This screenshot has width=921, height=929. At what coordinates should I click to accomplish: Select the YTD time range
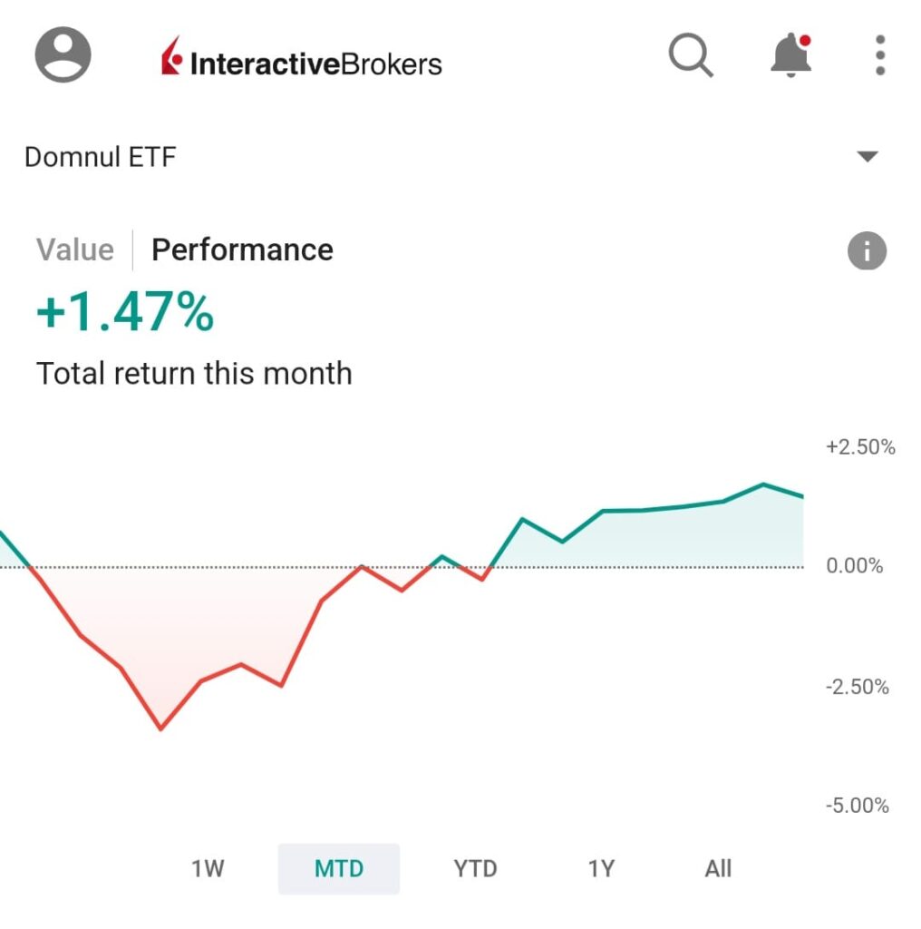(475, 869)
